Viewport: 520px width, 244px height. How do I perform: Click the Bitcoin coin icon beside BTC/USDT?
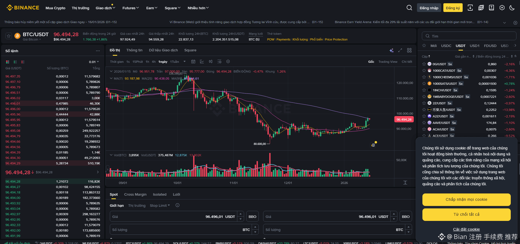coord(17,36)
